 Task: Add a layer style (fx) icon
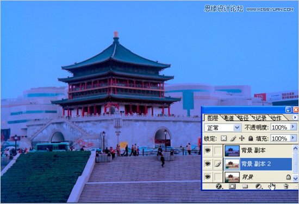pos(219,186)
